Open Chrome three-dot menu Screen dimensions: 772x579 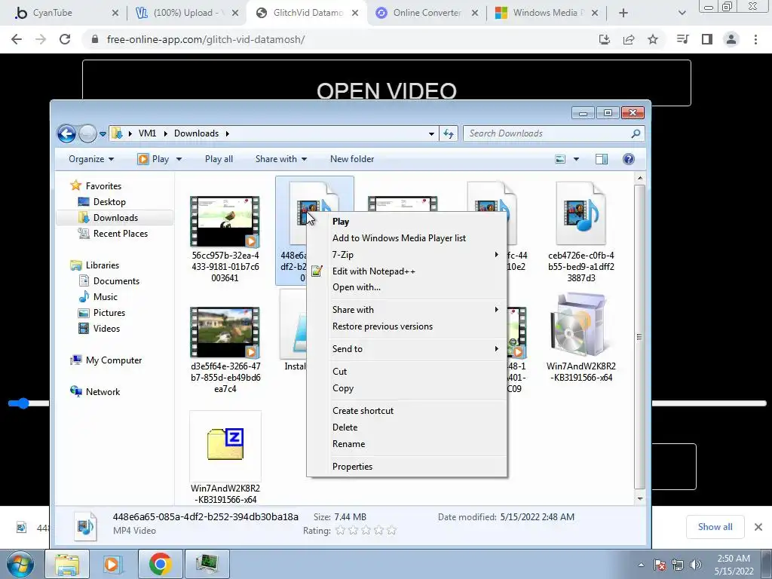755,39
